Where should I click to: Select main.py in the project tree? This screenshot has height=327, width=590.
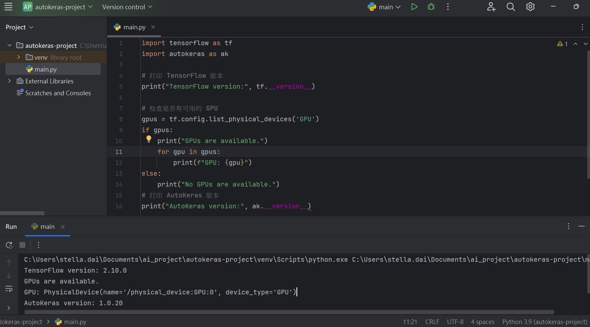(53, 69)
